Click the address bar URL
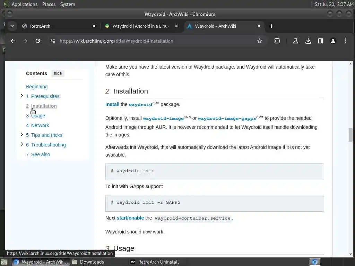The image size is (355, 266). [x=116, y=41]
